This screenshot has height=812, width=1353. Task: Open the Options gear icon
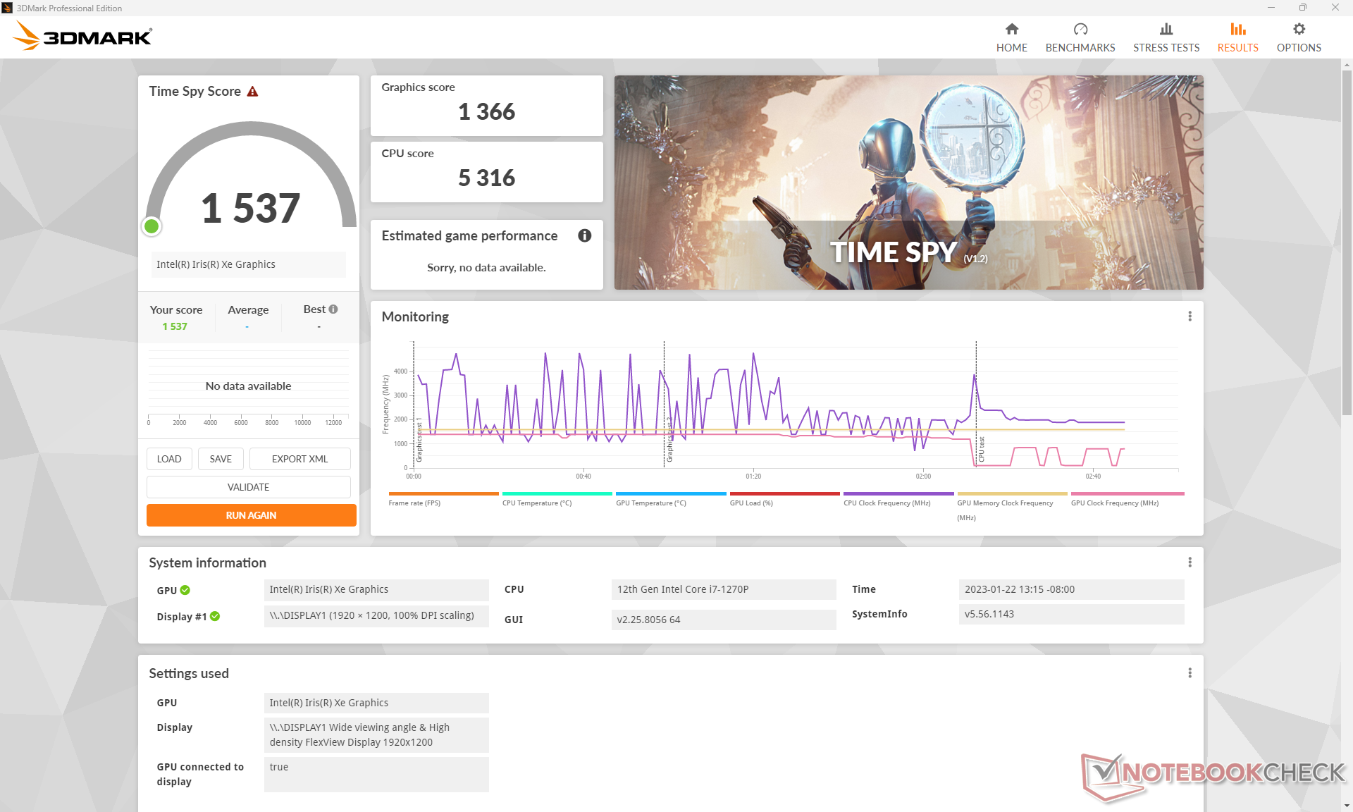point(1299,30)
